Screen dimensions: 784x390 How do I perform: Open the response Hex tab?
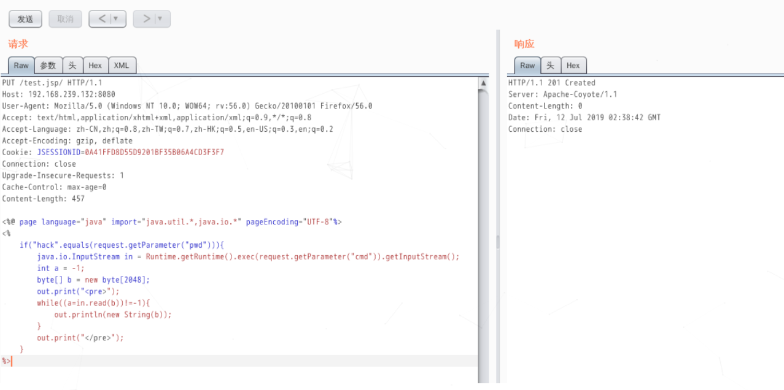573,66
